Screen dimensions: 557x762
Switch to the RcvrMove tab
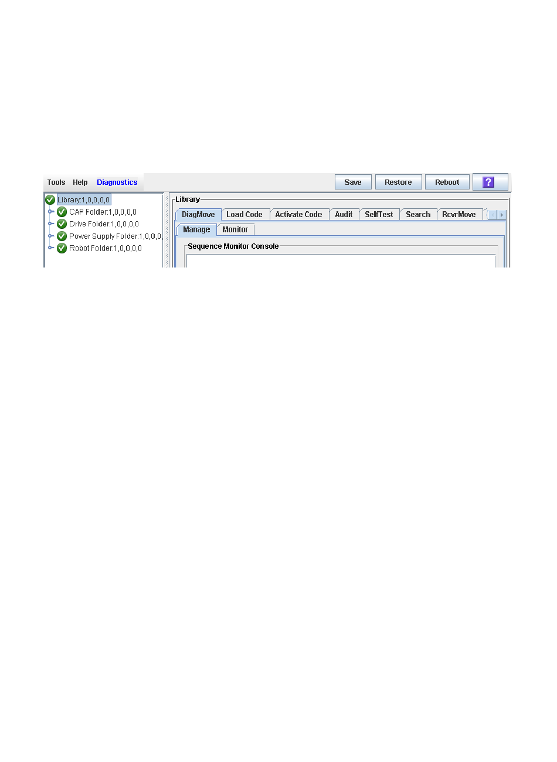coord(459,215)
